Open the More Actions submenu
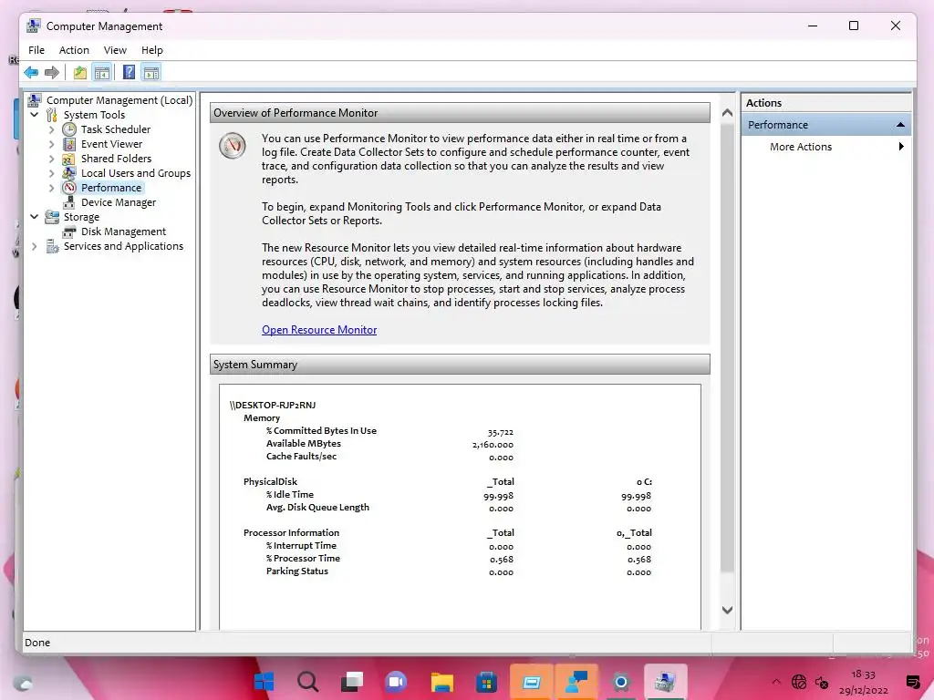 pos(826,147)
